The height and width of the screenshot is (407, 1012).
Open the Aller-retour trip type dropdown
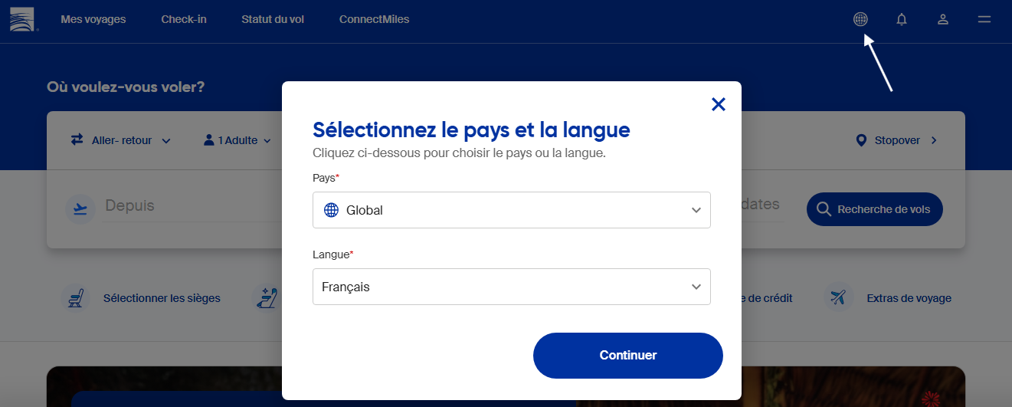(120, 140)
